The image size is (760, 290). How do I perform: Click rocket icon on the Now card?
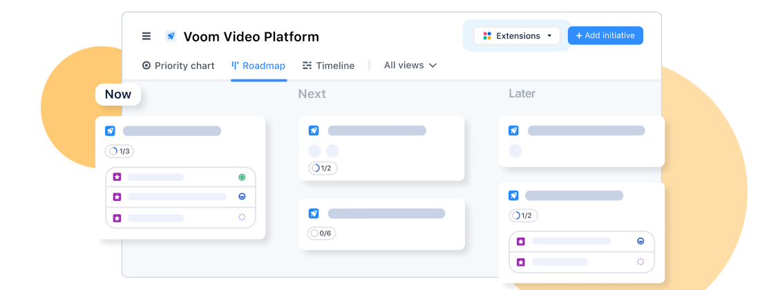111,130
